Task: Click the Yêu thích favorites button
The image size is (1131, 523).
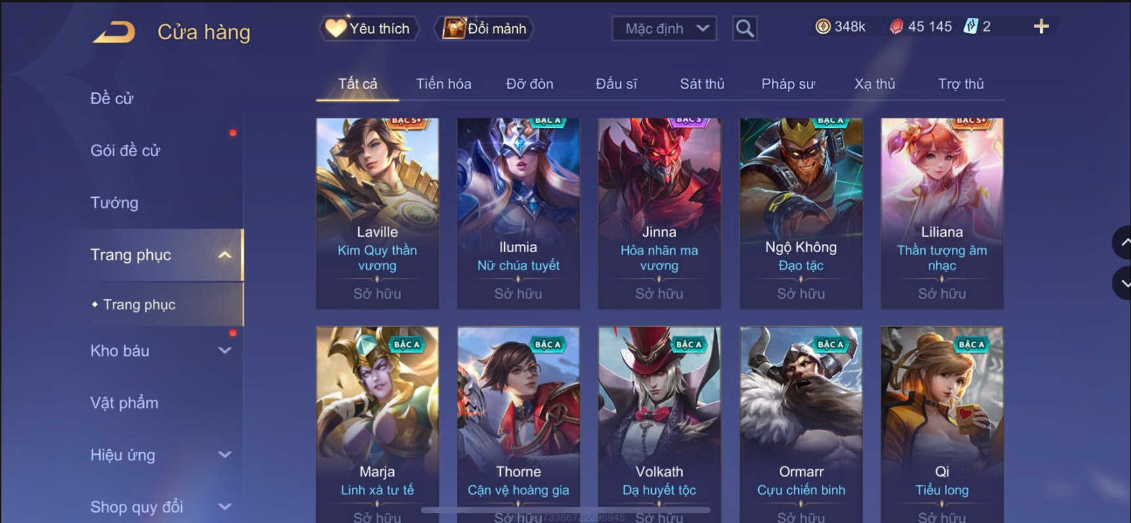Action: (369, 28)
